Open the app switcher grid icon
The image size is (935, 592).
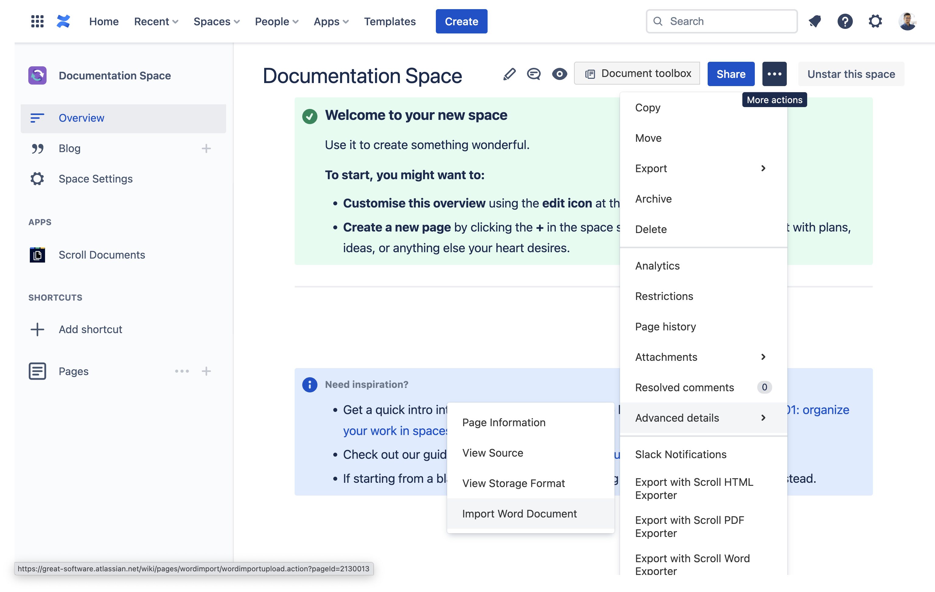(x=37, y=21)
